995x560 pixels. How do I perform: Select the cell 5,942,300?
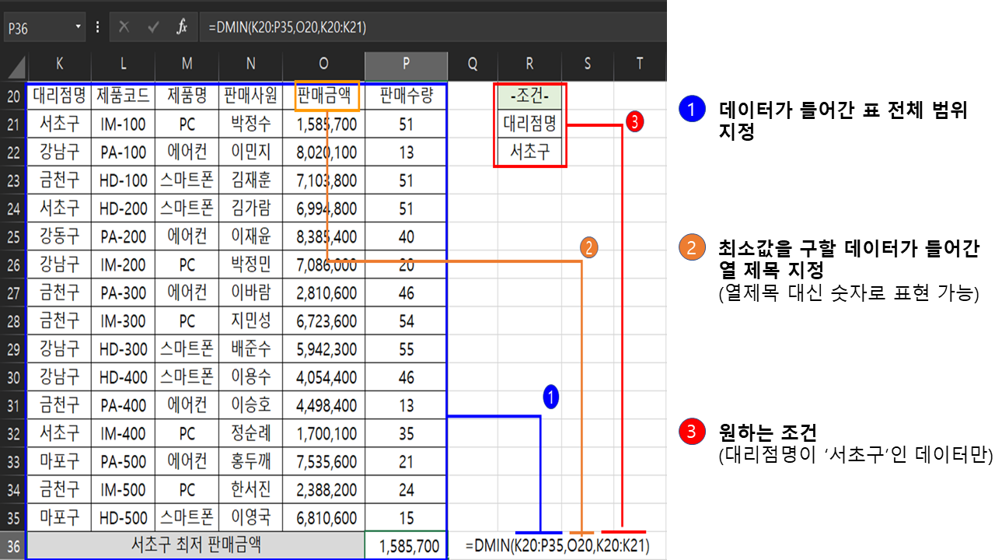[323, 349]
